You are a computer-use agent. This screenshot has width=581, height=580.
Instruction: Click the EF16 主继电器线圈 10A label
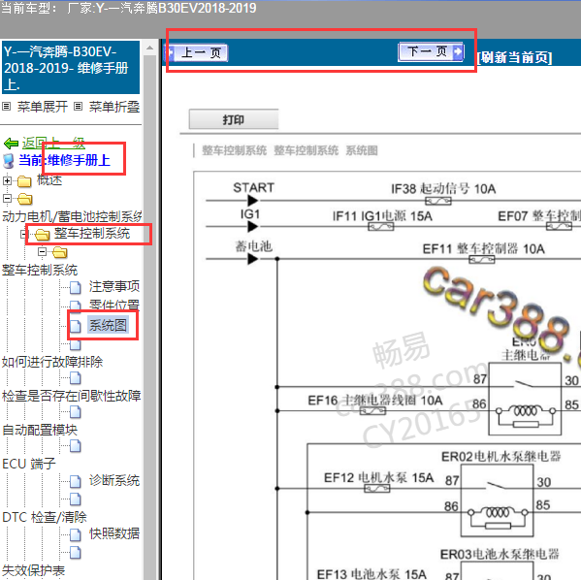(375, 401)
